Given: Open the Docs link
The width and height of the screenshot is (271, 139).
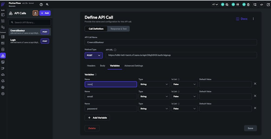Looking at the screenshot, I should coord(242,19).
